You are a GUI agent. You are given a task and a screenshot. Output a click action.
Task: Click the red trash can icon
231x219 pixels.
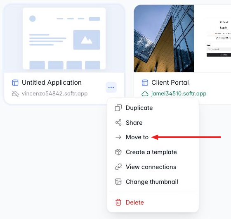(118, 202)
